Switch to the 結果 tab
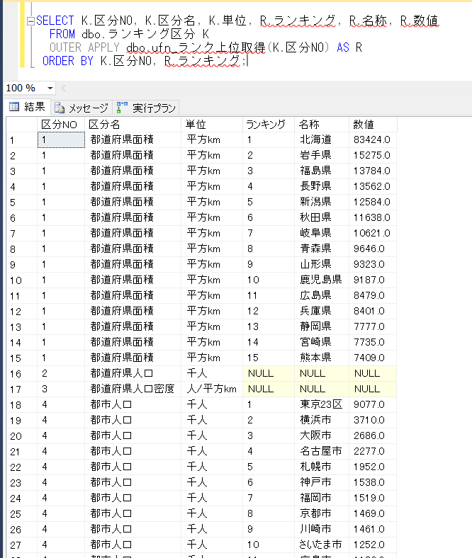Viewport: 472px width, 558px height. click(x=28, y=107)
